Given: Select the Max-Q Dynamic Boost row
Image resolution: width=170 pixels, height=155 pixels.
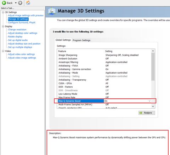Looking at the screenshot, I should [104, 101].
